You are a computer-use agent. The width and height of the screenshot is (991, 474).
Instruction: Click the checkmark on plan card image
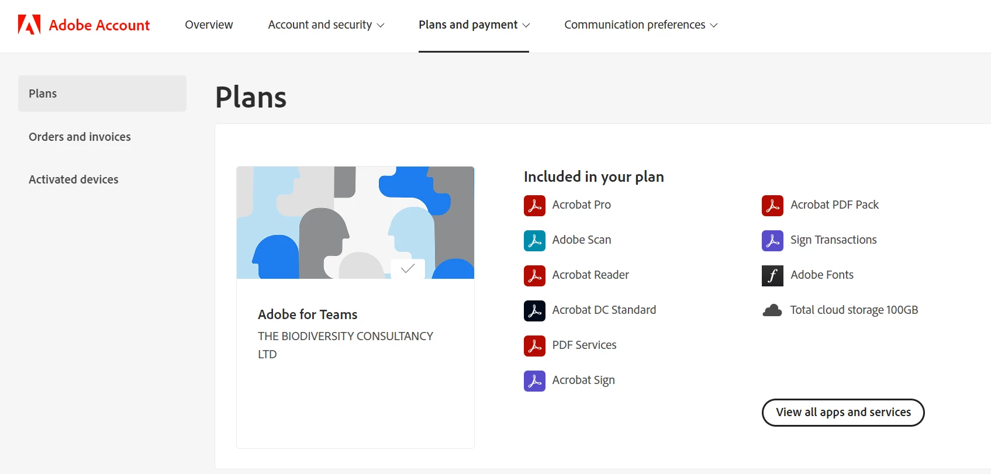(x=408, y=268)
